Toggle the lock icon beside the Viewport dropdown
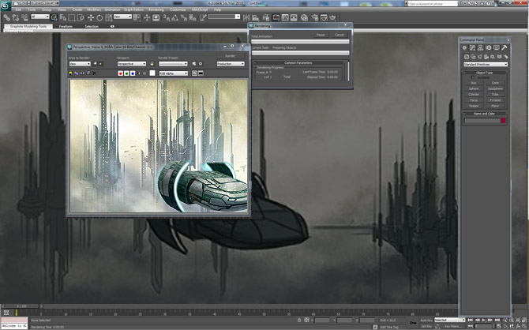This screenshot has height=330, width=529. [x=152, y=64]
